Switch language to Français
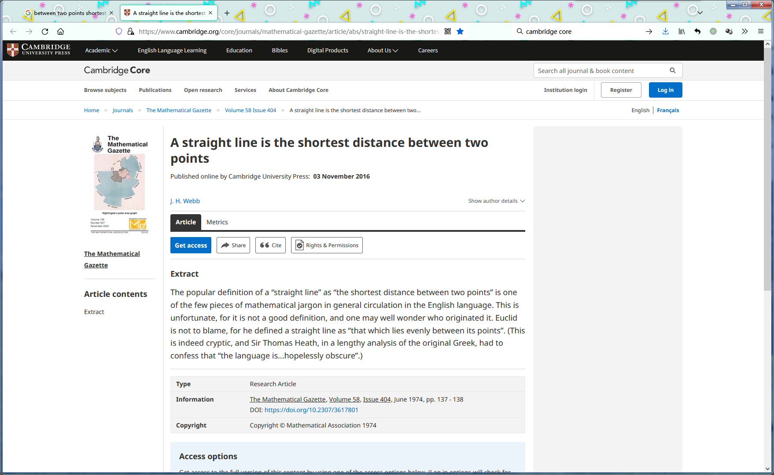 (668, 110)
